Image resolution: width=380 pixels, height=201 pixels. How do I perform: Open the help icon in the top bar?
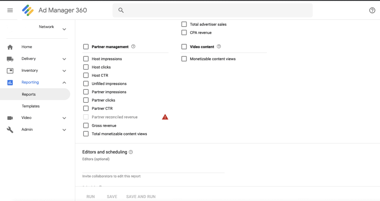click(x=372, y=10)
